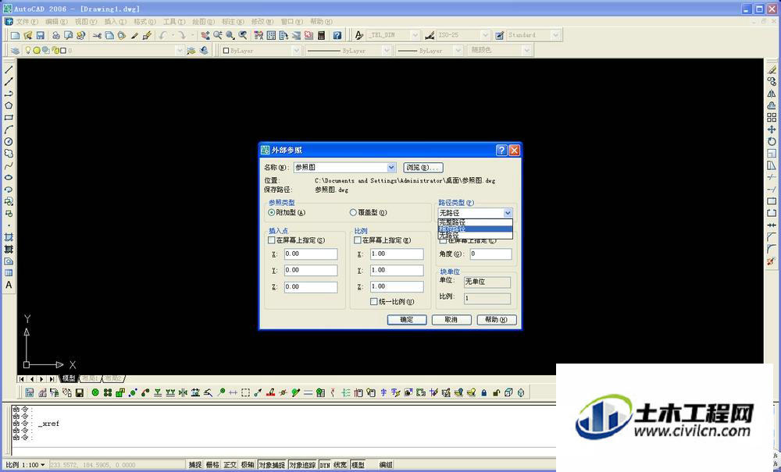Enable the 统一比例 checkbox
Screen dimensions: 781x472
(373, 301)
